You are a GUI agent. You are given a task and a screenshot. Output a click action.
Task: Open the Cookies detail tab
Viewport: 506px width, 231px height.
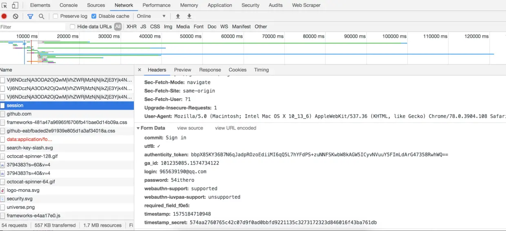237,70
